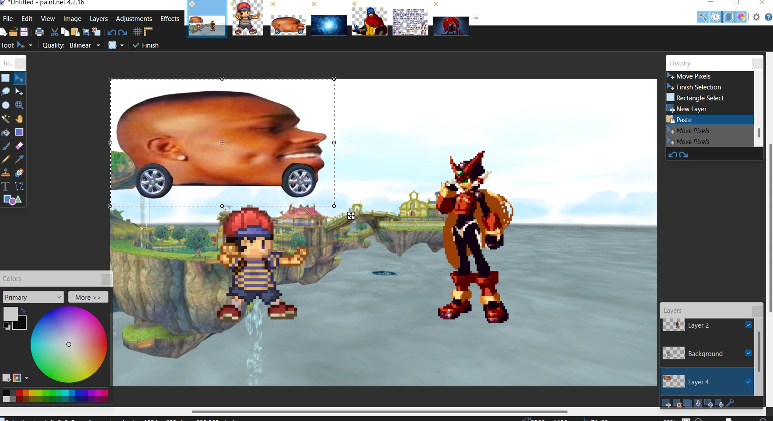The image size is (773, 421).
Task: Delete the selected layer
Action: tap(678, 404)
